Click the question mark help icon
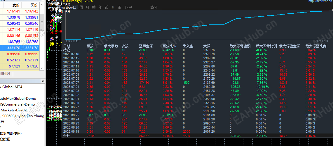The width and height of the screenshot is (333, 146). click(59, 20)
